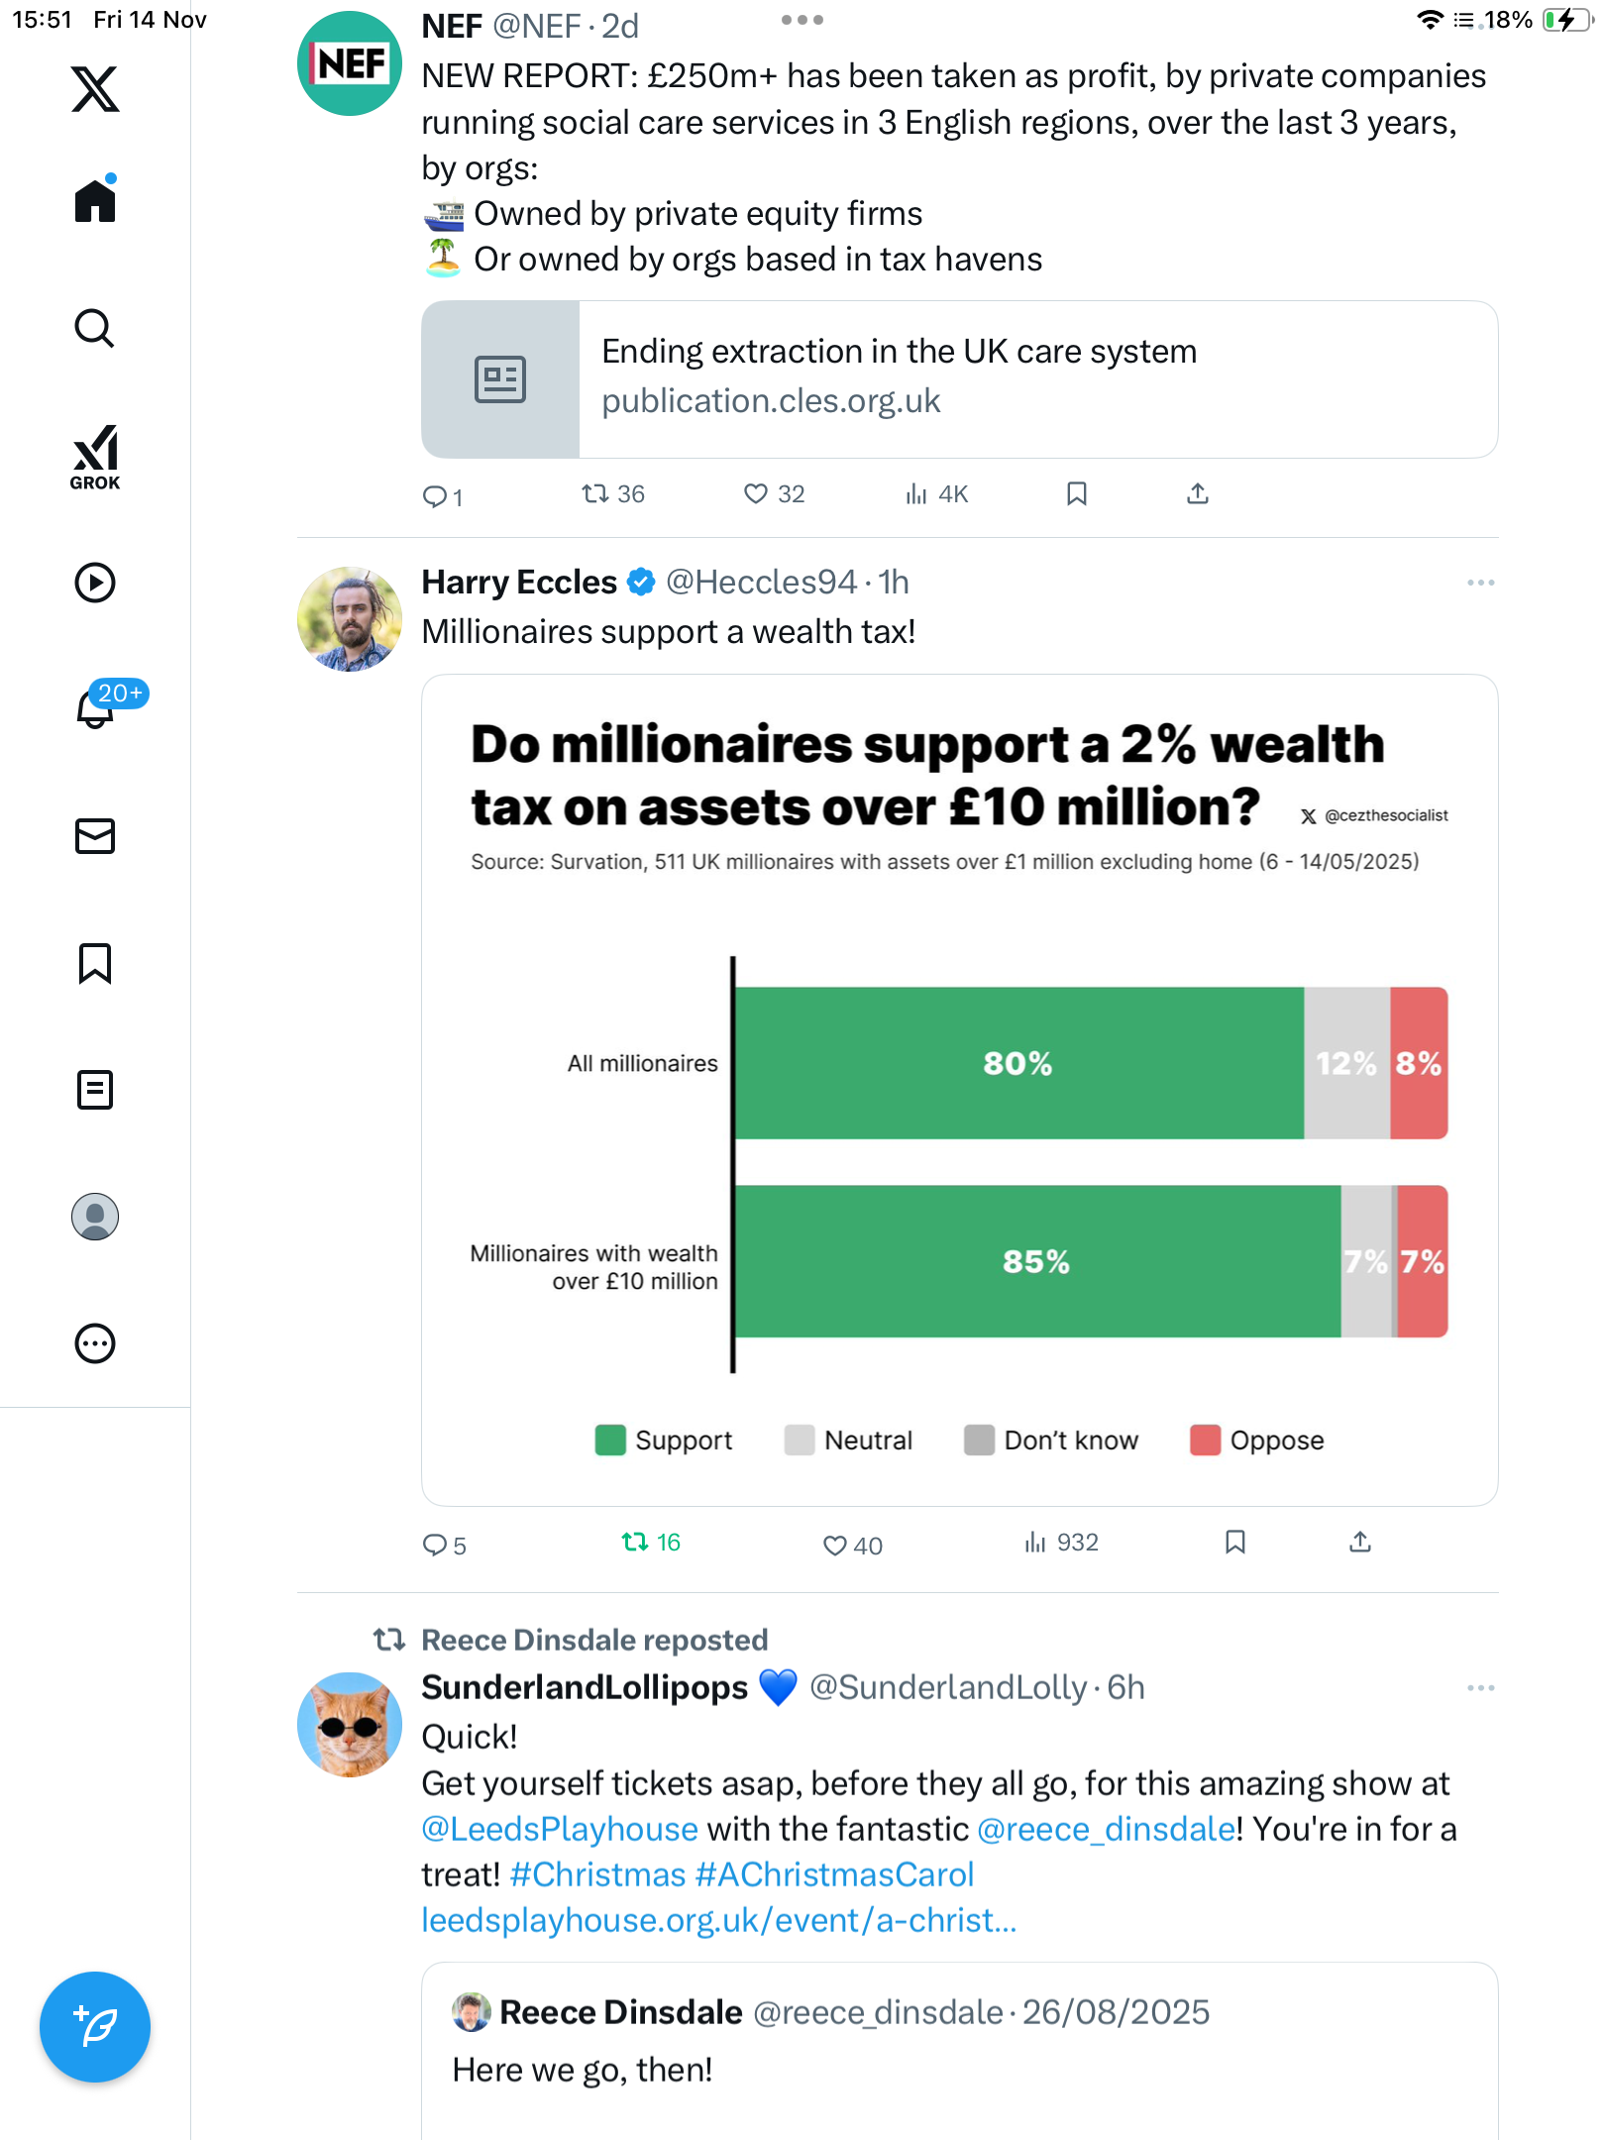Open notifications bell with 20+ badge

pos(97,707)
